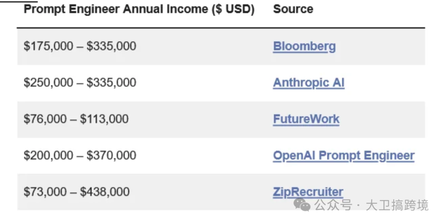
Task: Open the Anthropic AI source link
Action: pyautogui.click(x=308, y=83)
